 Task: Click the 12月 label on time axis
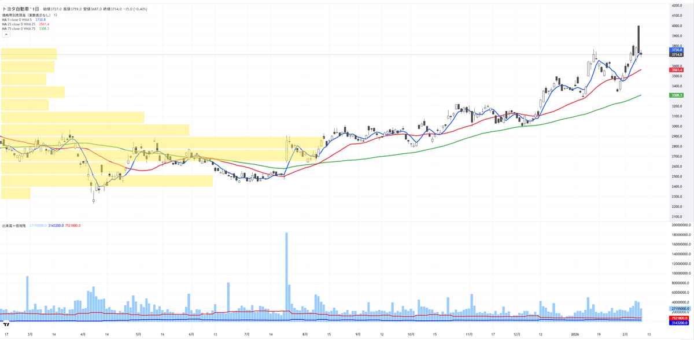click(x=517, y=334)
